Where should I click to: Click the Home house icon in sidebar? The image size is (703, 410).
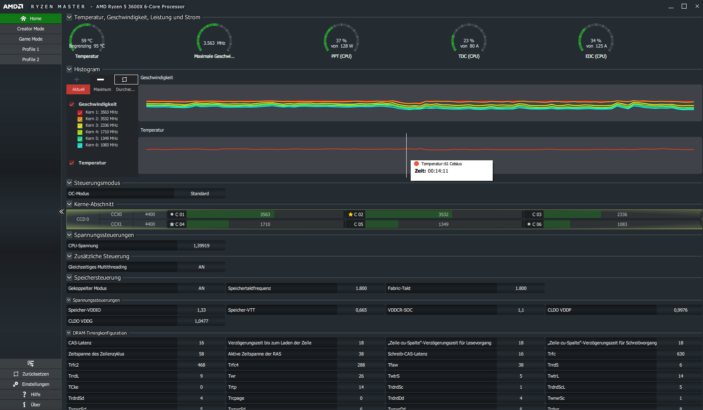point(23,18)
